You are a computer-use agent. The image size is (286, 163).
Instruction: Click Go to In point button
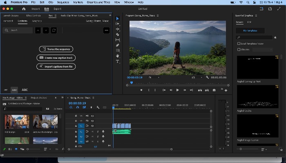coord(164,90)
